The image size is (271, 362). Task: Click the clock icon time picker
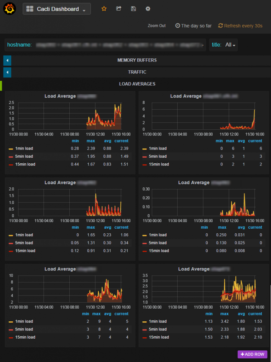[x=178, y=25]
